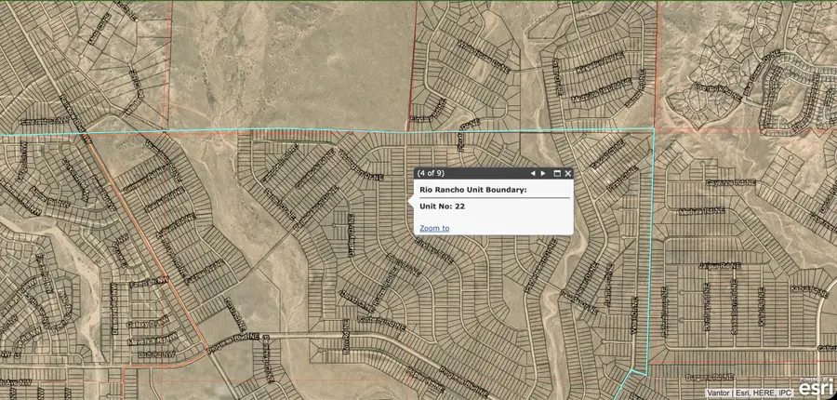Screen dimensions: 837x400
Task: Click the 'Jaipur Rd NE' street label
Action: (x=720, y=265)
